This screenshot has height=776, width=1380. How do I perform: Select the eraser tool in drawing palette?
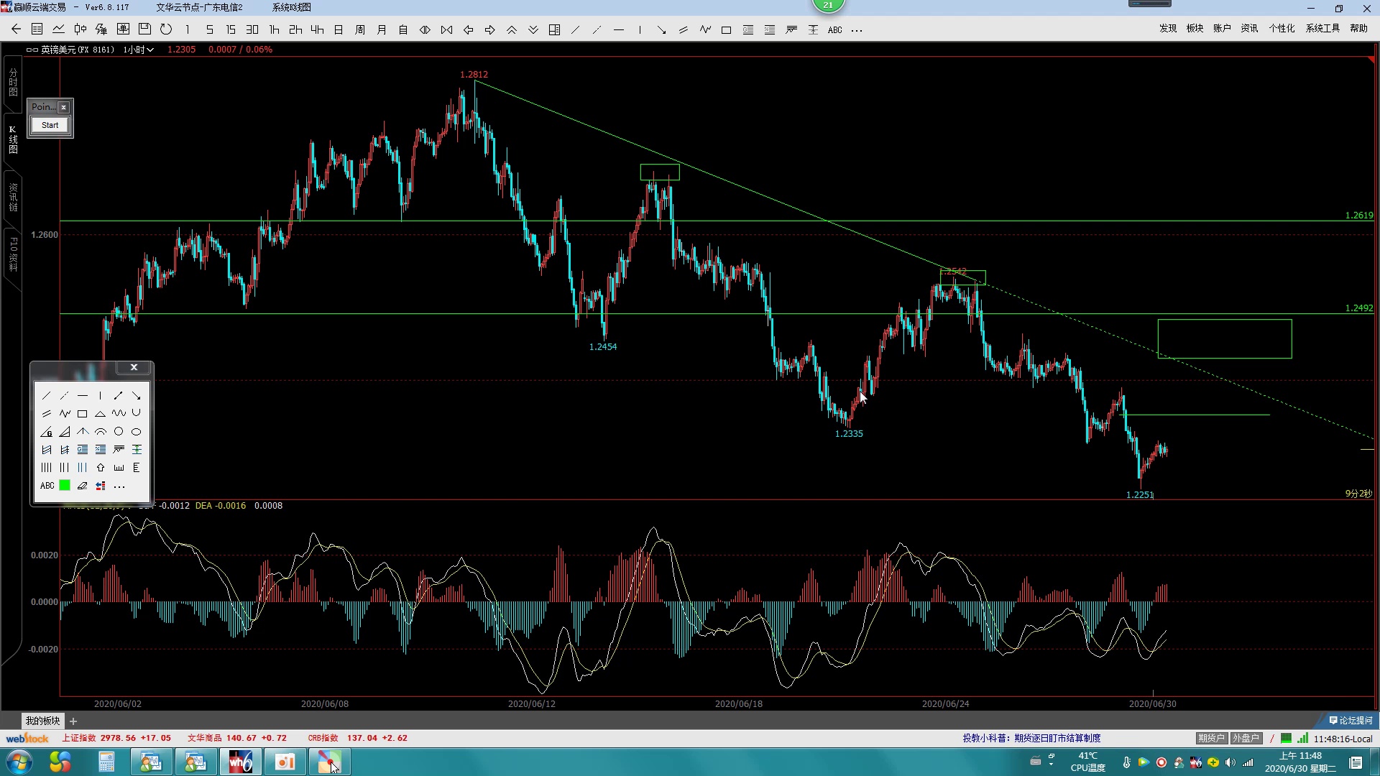pos(83,486)
